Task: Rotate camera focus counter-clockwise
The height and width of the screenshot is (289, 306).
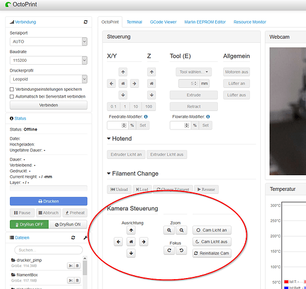Action: click(181, 250)
